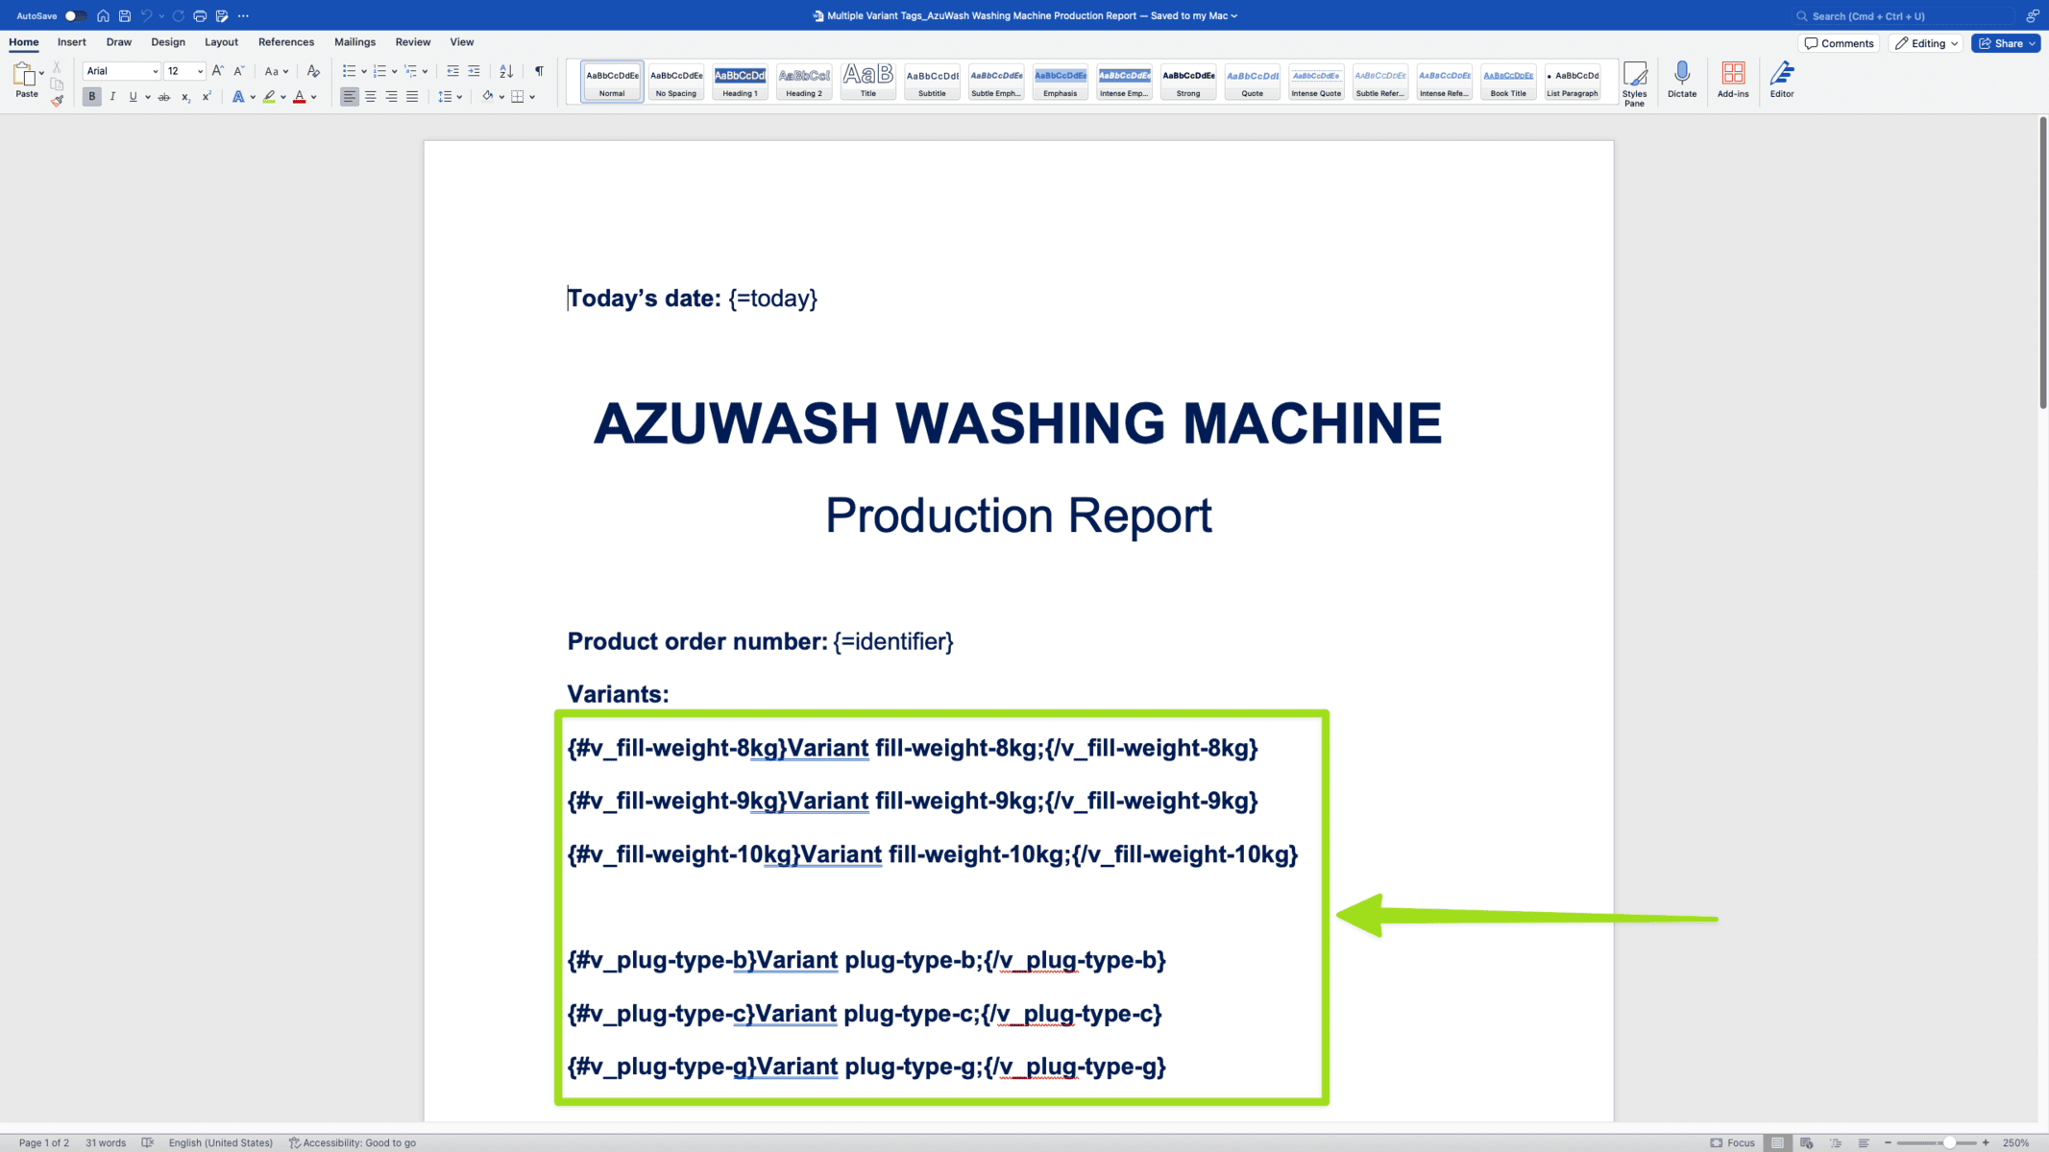Viewport: 2049px width, 1152px height.
Task: Show paragraph marks with pilcrow icon
Action: [539, 71]
